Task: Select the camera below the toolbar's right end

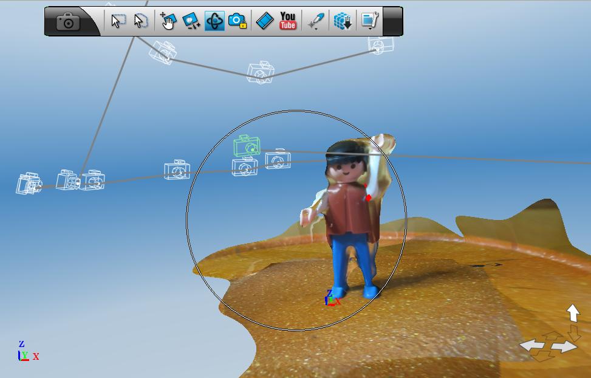Action: (381, 44)
